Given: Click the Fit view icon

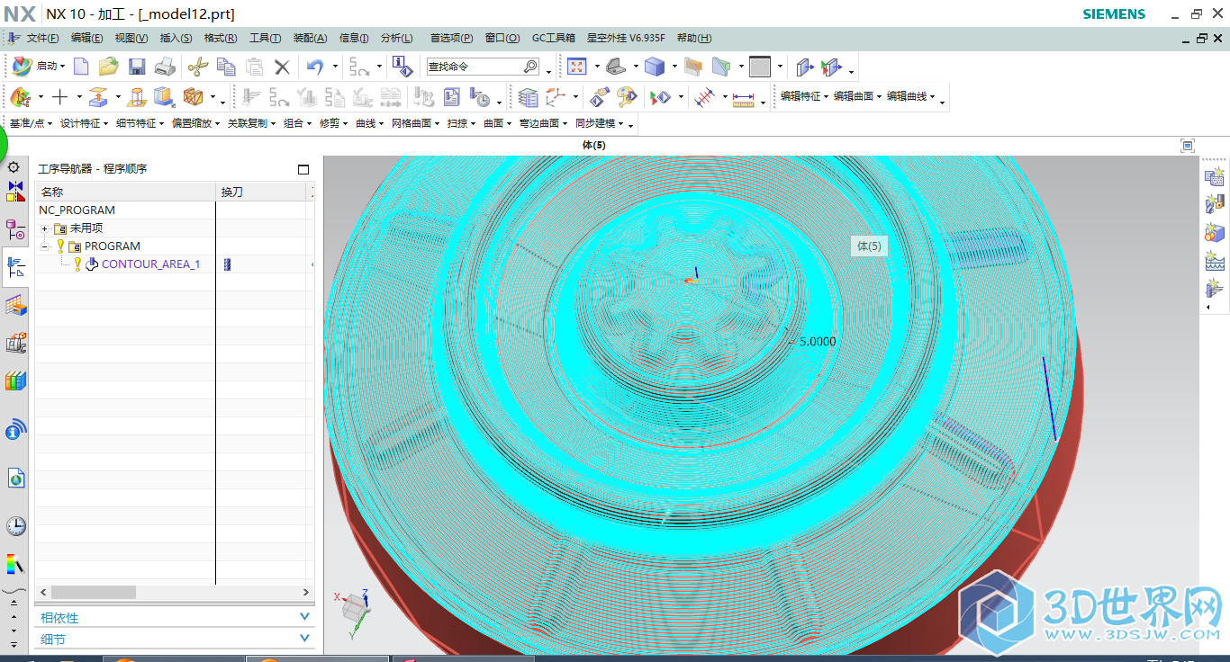Looking at the screenshot, I should (576, 66).
